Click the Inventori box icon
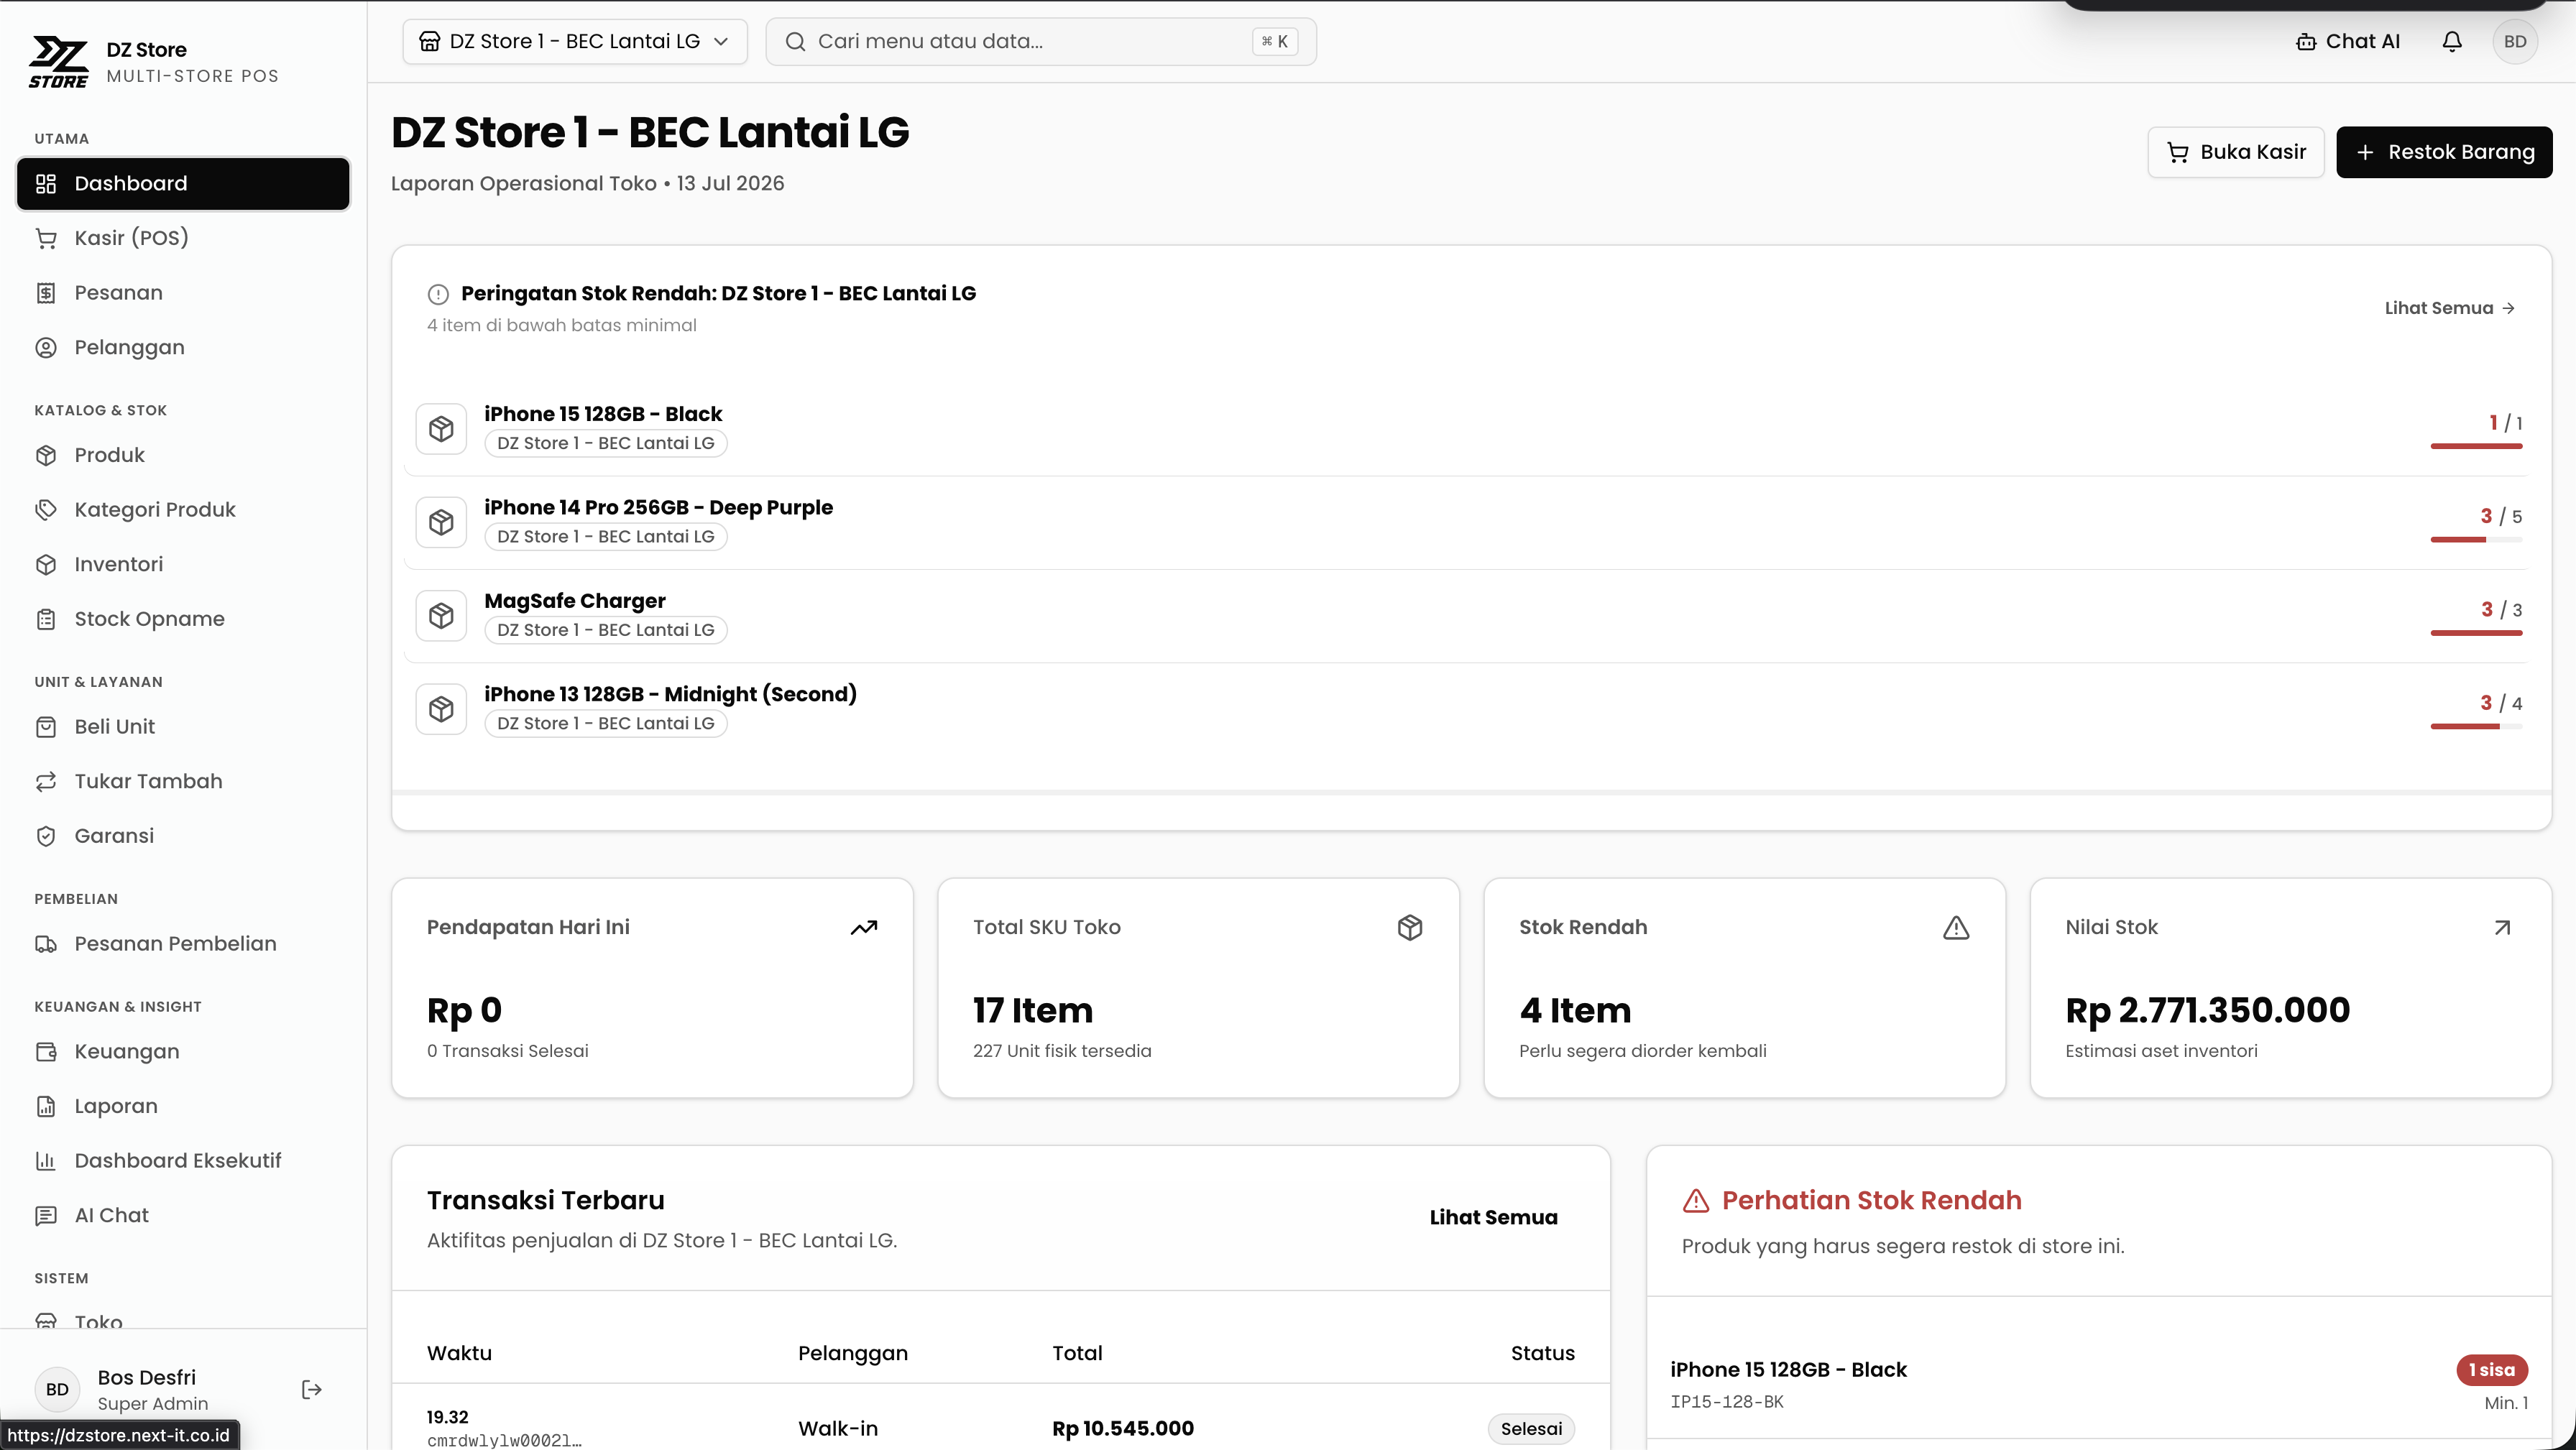This screenshot has width=2576, height=1450. (x=46, y=564)
